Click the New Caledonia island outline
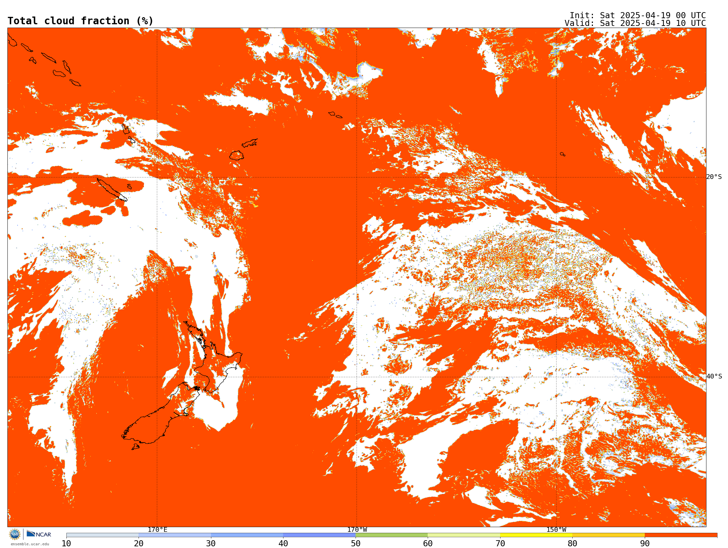The width and height of the screenshot is (728, 548). click(112, 190)
